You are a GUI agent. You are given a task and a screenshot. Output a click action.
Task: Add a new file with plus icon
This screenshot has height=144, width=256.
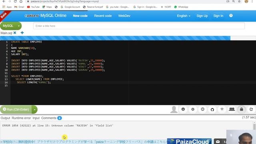22,33
